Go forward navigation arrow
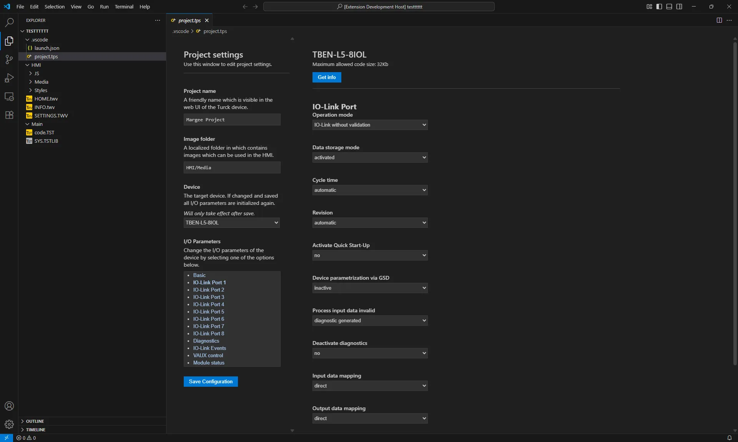 click(x=255, y=7)
